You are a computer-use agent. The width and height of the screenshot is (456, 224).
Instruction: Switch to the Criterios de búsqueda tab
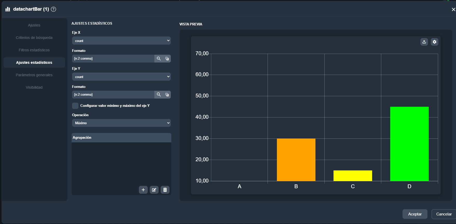coord(34,38)
